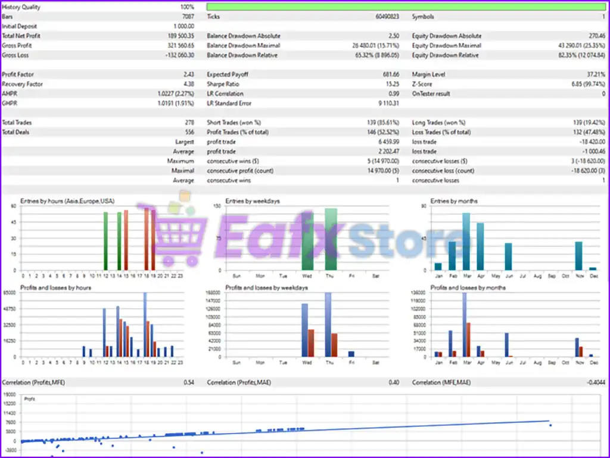Select the 'Equity Drawdown Absolute' label
The width and height of the screenshot is (610, 458).
pos(447,36)
